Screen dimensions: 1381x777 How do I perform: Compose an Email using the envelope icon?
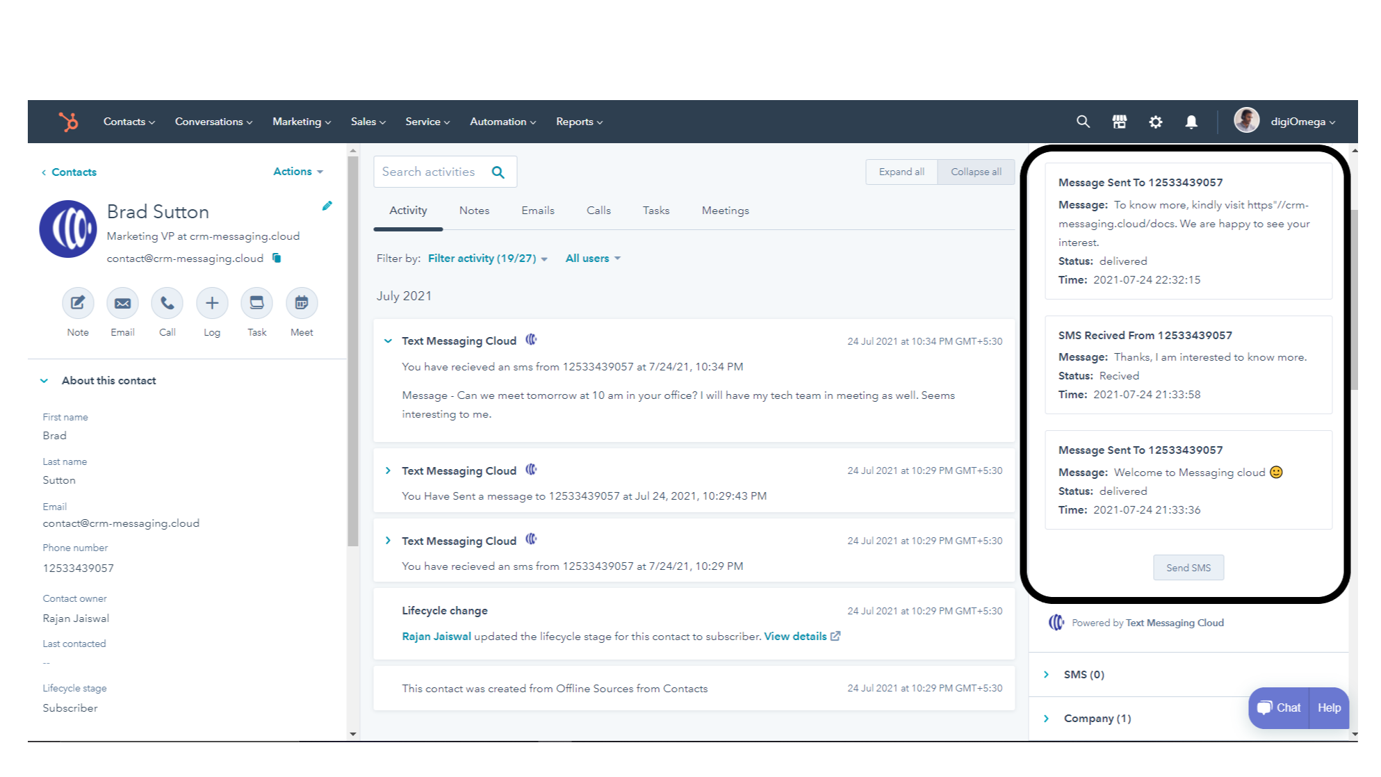point(122,303)
